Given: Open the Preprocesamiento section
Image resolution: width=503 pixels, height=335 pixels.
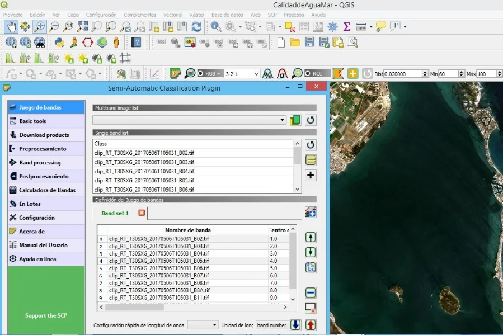Looking at the screenshot, I should pos(46,149).
